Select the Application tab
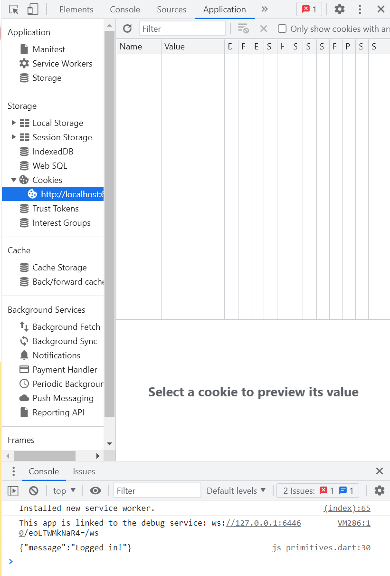This screenshot has height=576, width=390. 225,10
